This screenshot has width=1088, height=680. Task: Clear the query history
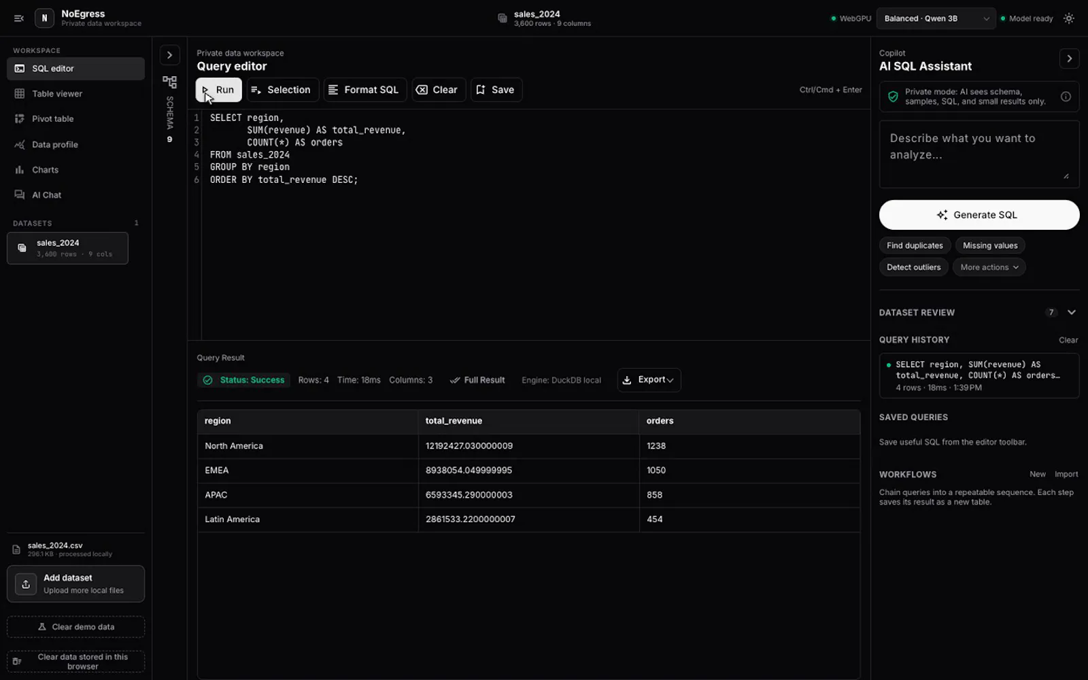coord(1068,340)
